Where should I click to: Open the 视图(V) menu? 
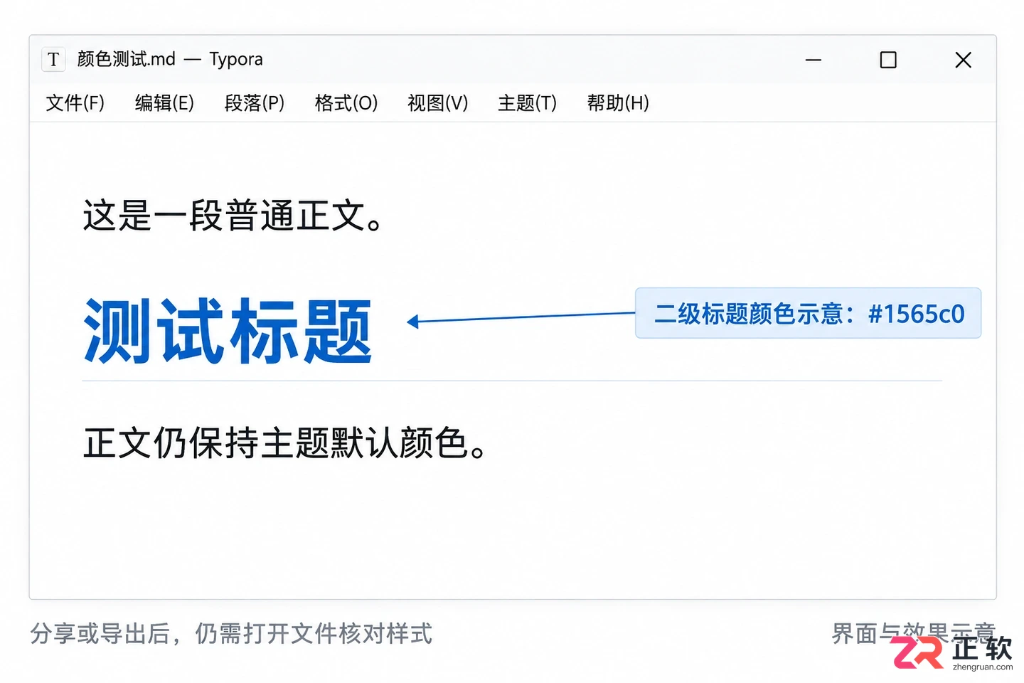[x=437, y=103]
